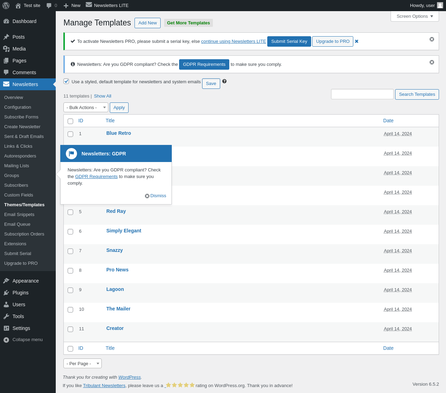Tick the select-all checkbox in table header
The height and width of the screenshot is (393, 446).
(70, 121)
